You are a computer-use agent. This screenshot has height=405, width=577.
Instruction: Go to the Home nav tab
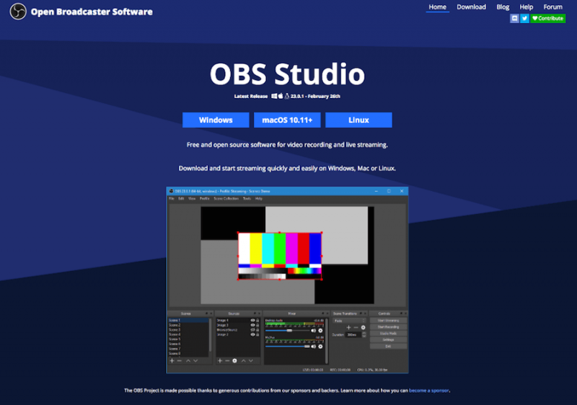[x=437, y=7]
